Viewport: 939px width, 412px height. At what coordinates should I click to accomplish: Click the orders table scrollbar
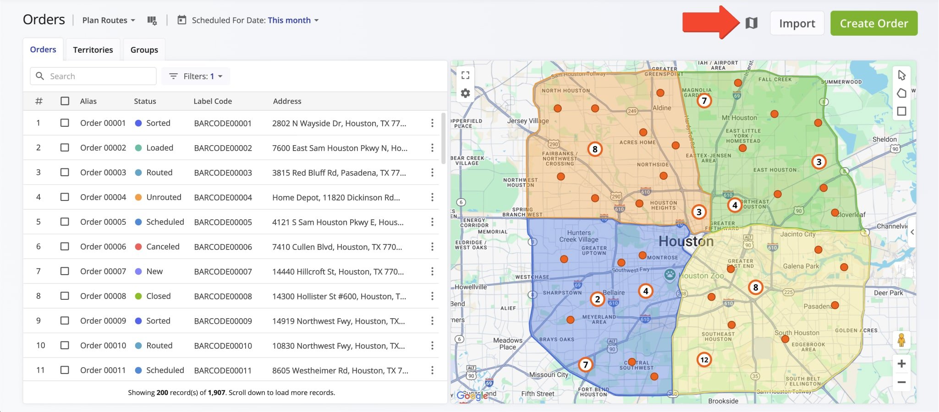click(x=443, y=138)
